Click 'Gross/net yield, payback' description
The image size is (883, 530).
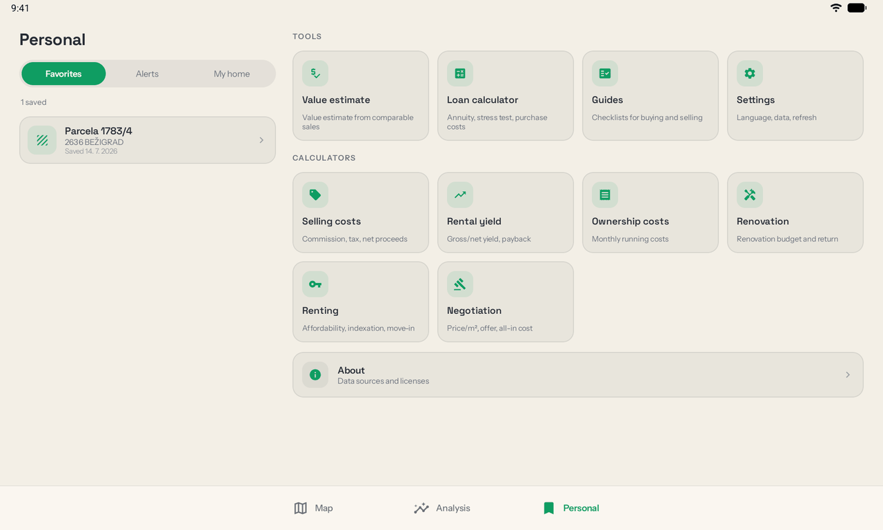click(x=489, y=239)
